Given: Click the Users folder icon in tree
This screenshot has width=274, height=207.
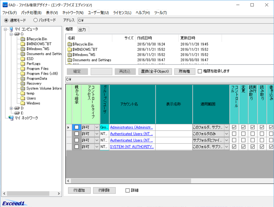Looking at the screenshot, I should click(23, 98).
